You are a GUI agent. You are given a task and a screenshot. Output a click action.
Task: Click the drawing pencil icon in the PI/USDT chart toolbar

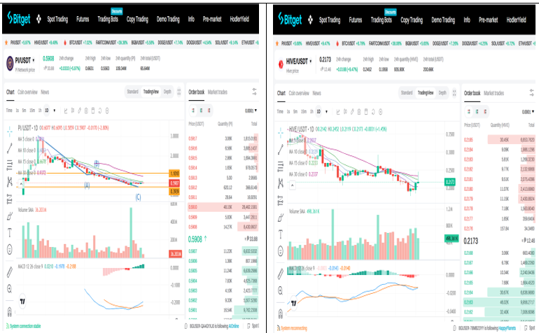click(79, 111)
